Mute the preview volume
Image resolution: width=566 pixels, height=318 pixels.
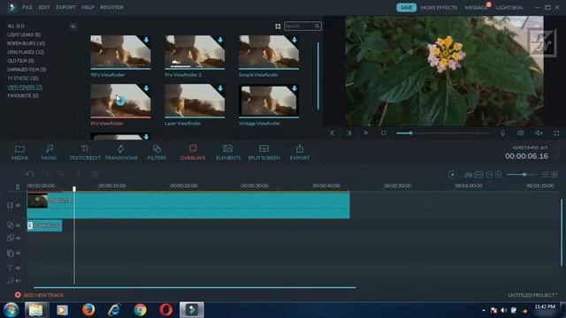(x=539, y=133)
